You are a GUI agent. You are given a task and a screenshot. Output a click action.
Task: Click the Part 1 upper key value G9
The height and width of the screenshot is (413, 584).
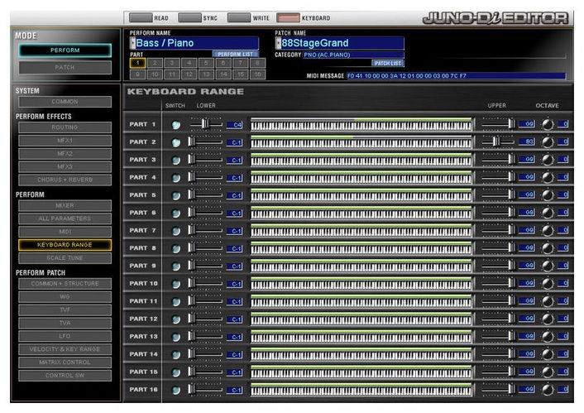click(527, 124)
